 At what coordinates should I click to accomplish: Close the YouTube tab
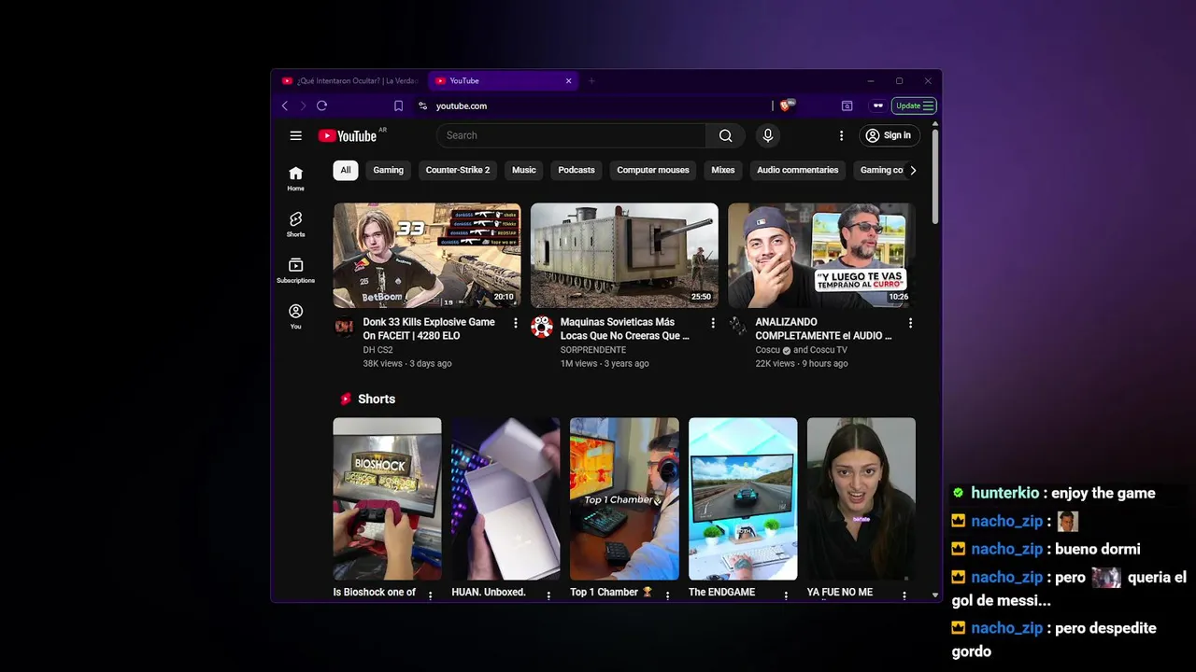pyautogui.click(x=568, y=81)
